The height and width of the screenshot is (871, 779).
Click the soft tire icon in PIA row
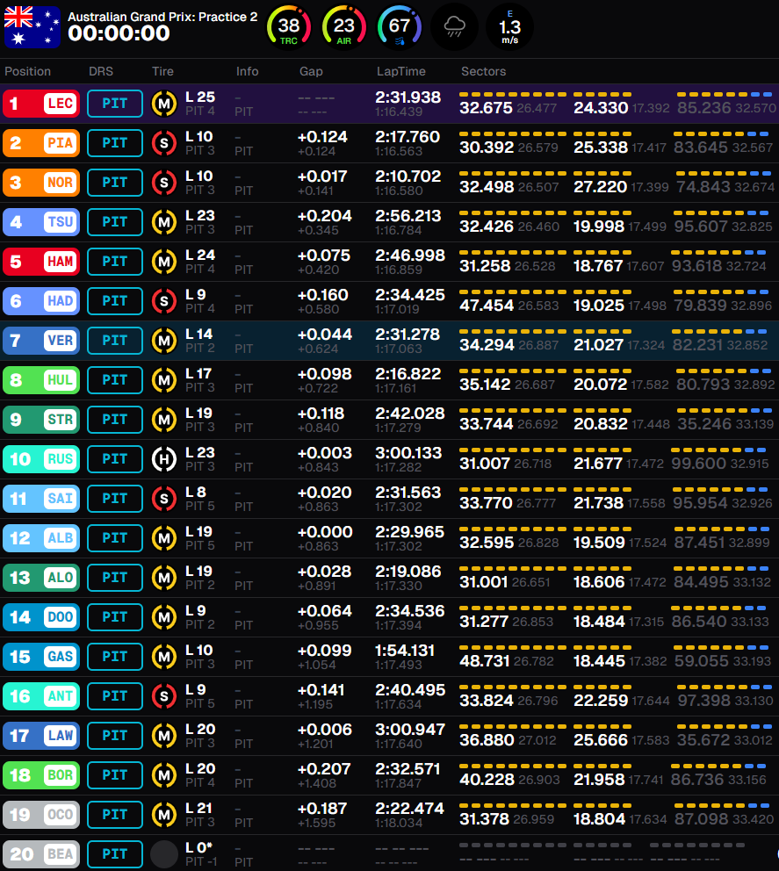[164, 143]
